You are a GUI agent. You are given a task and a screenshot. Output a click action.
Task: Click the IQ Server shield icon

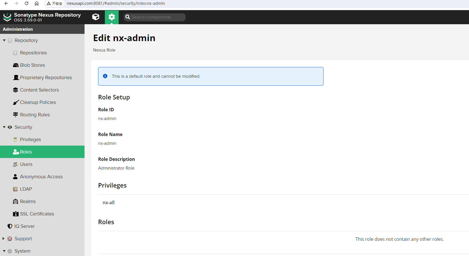10,226
